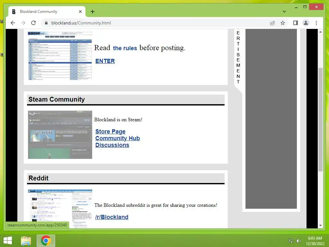Click the Steam community screenshot thumbnail
The width and height of the screenshot is (329, 247).
[60, 135]
